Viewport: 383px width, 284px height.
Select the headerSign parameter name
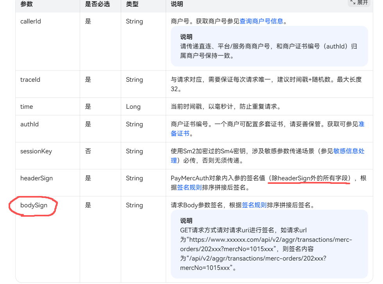(36, 178)
